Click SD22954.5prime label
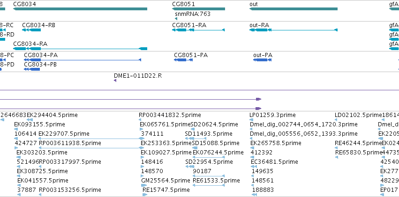 209,162
